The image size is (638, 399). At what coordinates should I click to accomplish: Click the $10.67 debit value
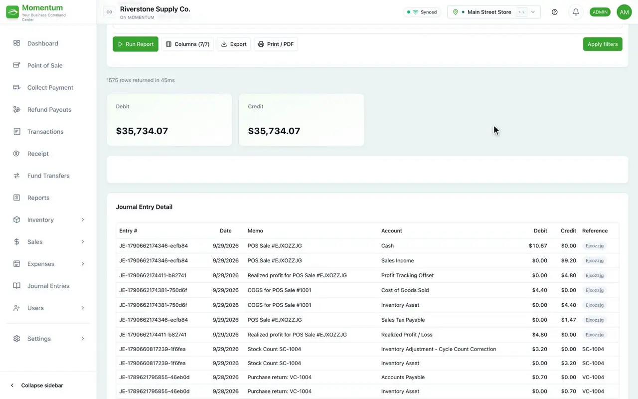click(538, 246)
